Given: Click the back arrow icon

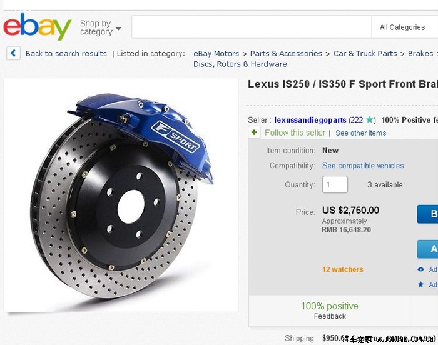Looking at the screenshot, I should (x=13, y=53).
